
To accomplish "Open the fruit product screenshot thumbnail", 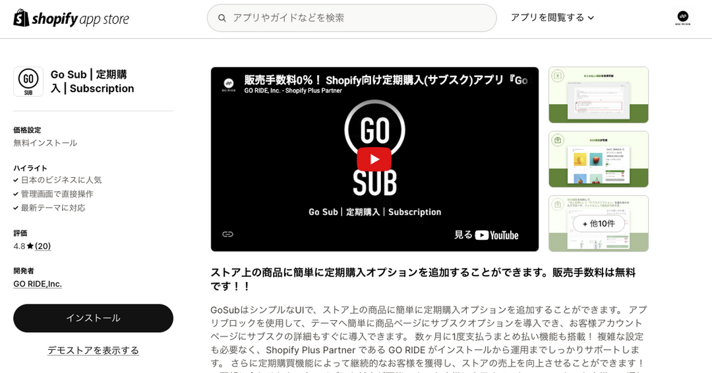I will coord(599,159).
